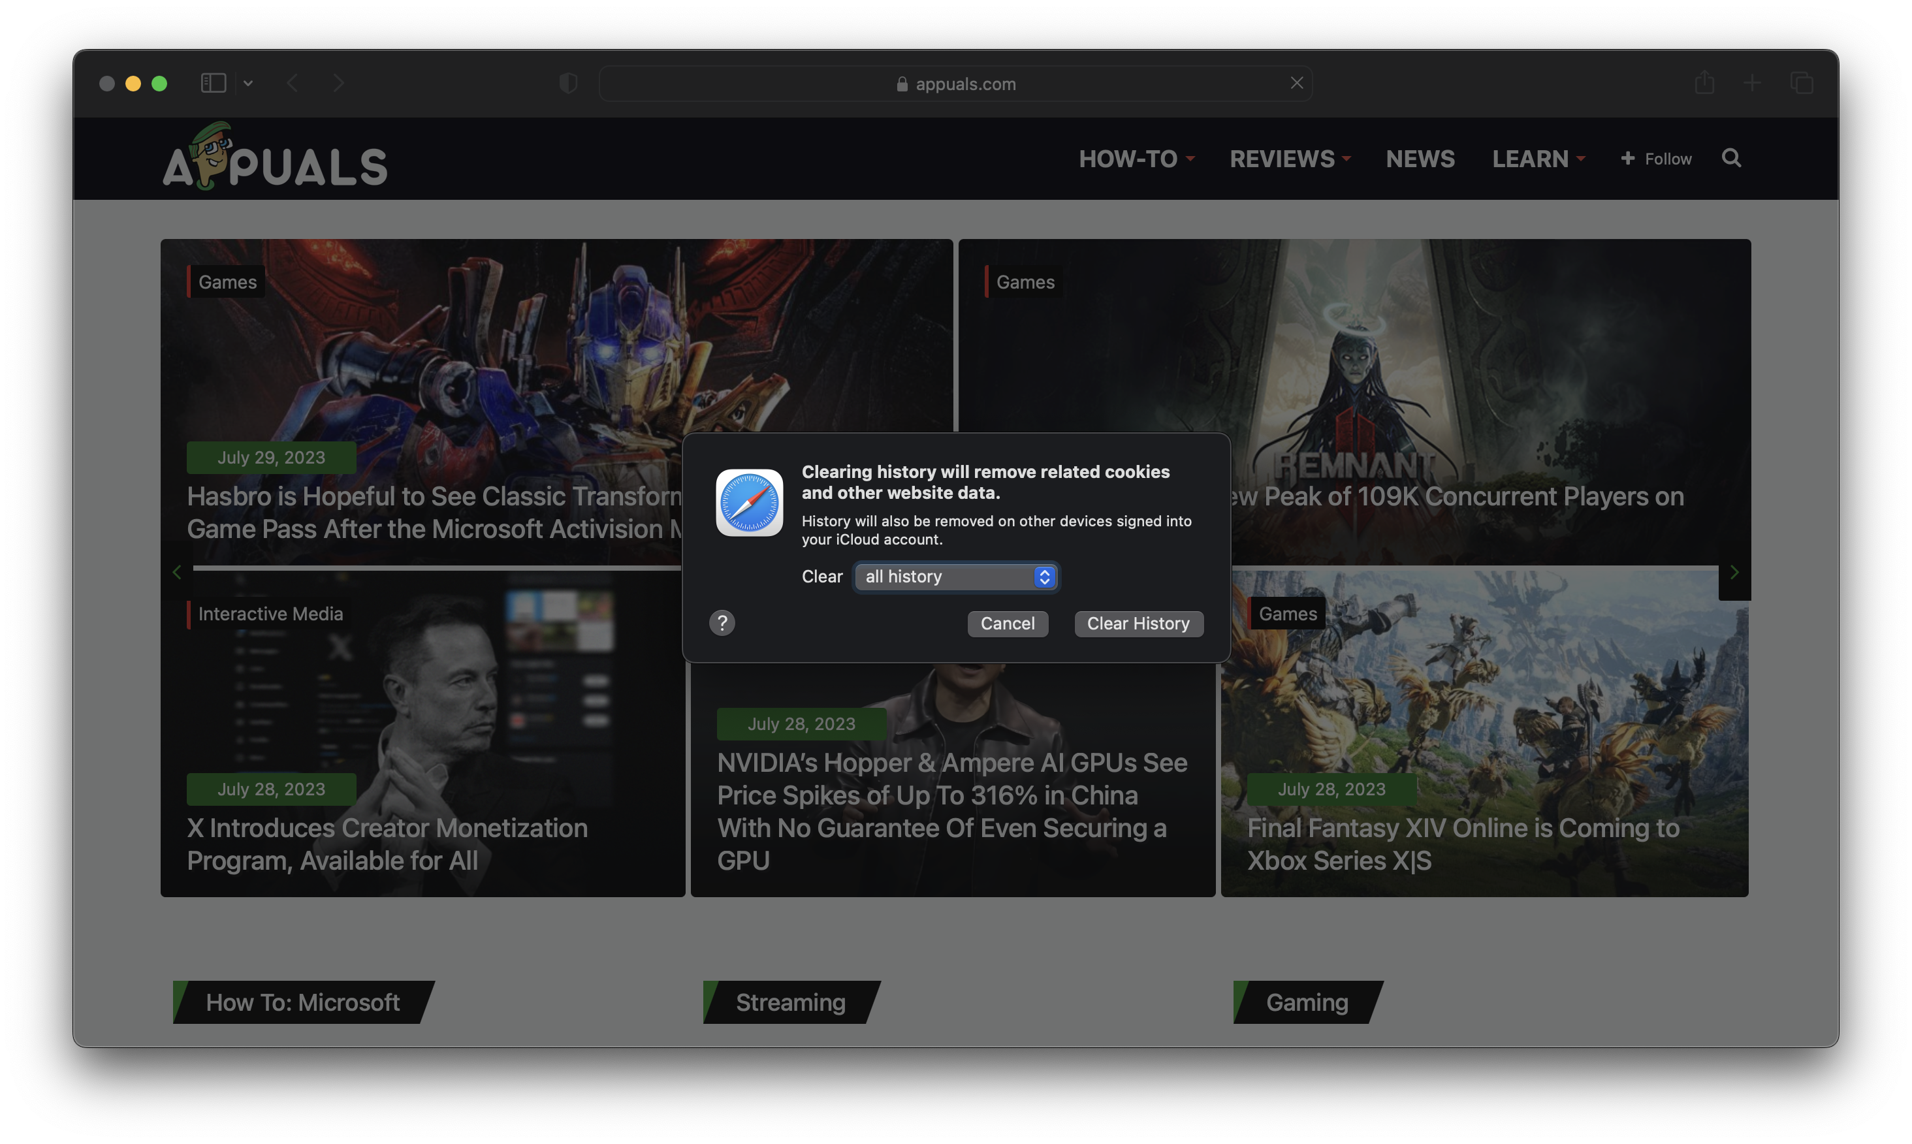Image resolution: width=1912 pixels, height=1144 pixels.
Task: Open a new tab with plus icon
Action: pyautogui.click(x=1753, y=82)
